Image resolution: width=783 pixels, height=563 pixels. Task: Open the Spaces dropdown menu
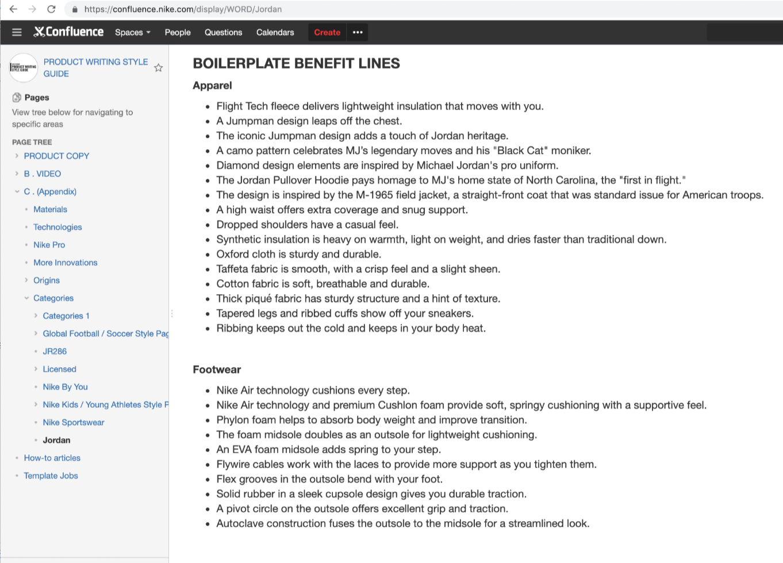(x=133, y=32)
